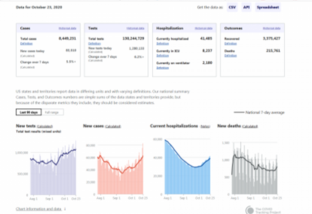Open Historical data in the Cases card
Image resolution: width=312 pixels, height=214 pixels.
66,29
